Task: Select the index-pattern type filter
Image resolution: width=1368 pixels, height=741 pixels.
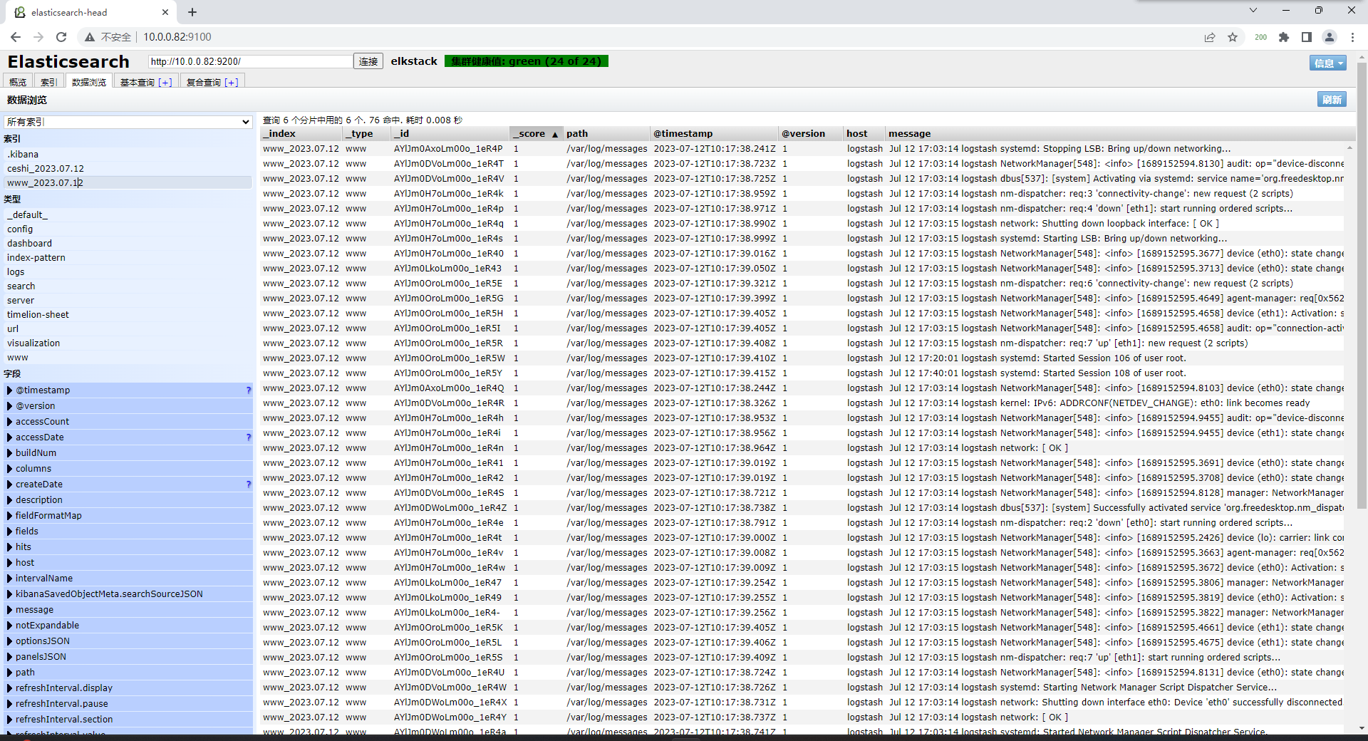Action: click(128, 257)
